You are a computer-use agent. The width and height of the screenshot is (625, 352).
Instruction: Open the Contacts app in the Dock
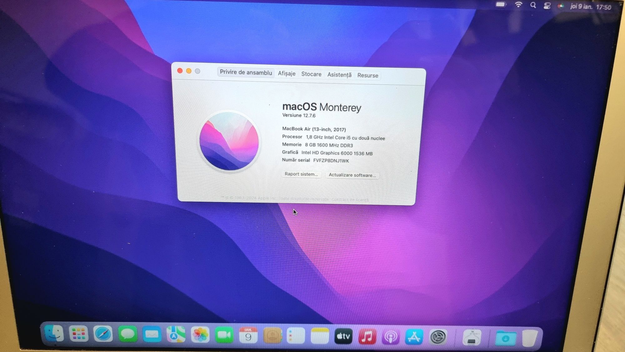(x=272, y=336)
